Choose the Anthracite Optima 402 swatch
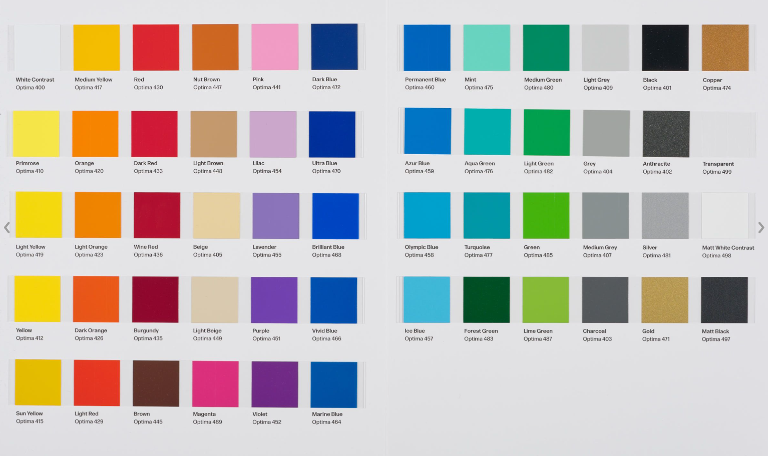The height and width of the screenshot is (456, 768). pos(666,134)
